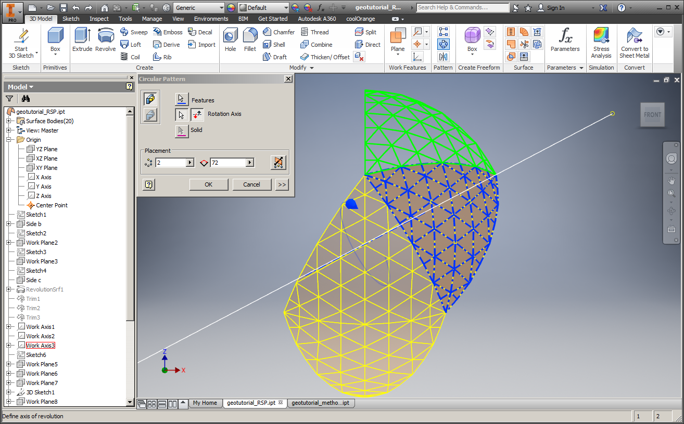684x424 pixels.
Task: Apply the Draft tool
Action: (275, 57)
